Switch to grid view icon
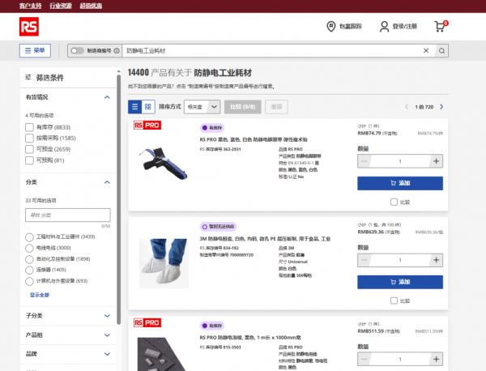The image size is (486, 371). point(148,107)
